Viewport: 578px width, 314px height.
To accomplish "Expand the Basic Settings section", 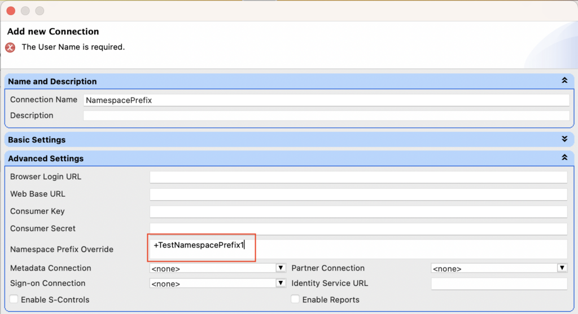I will [564, 139].
